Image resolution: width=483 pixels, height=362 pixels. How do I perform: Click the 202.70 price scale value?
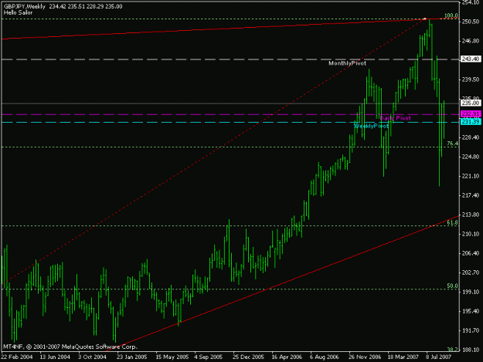tap(471, 272)
